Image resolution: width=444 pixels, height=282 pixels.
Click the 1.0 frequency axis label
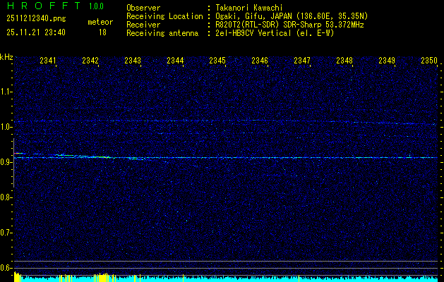pos(6,127)
